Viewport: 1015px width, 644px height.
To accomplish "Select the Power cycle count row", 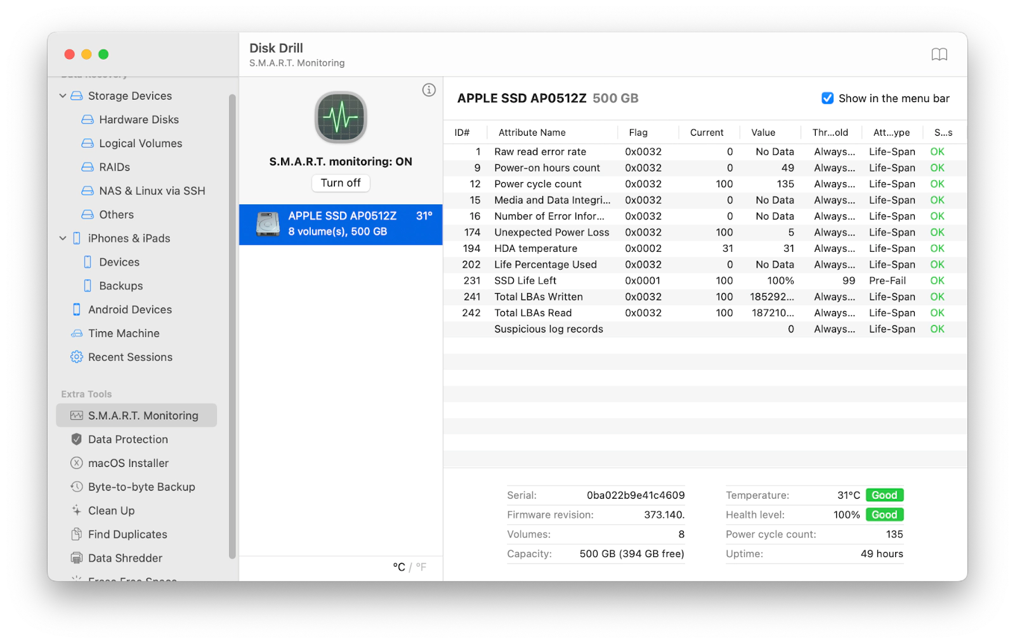I will click(x=705, y=184).
